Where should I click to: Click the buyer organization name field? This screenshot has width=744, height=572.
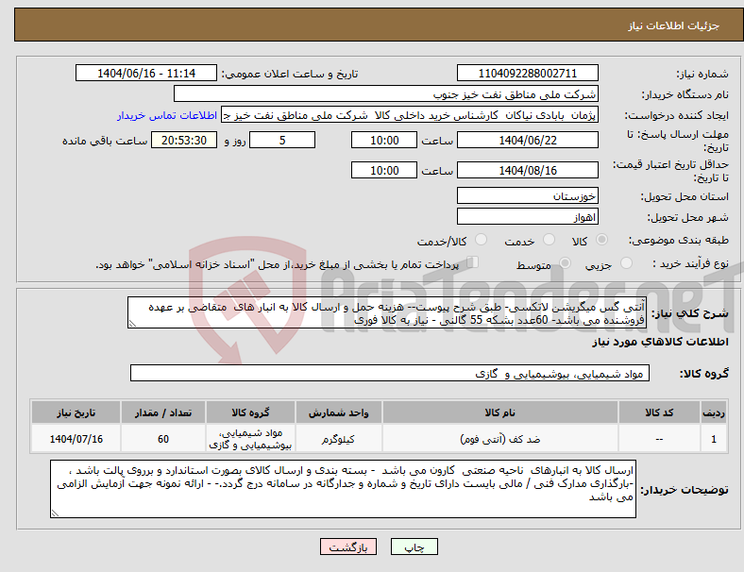pos(386,93)
